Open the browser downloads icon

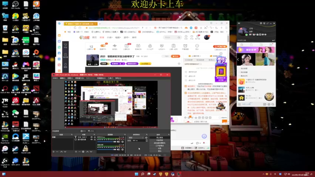[x=201, y=28]
